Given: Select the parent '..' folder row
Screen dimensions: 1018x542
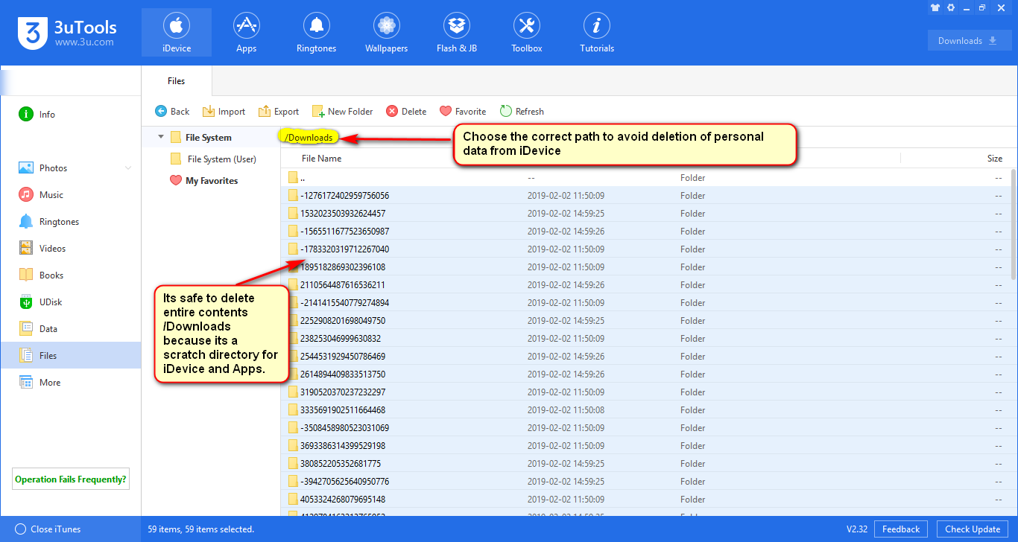Looking at the screenshot, I should click(645, 178).
